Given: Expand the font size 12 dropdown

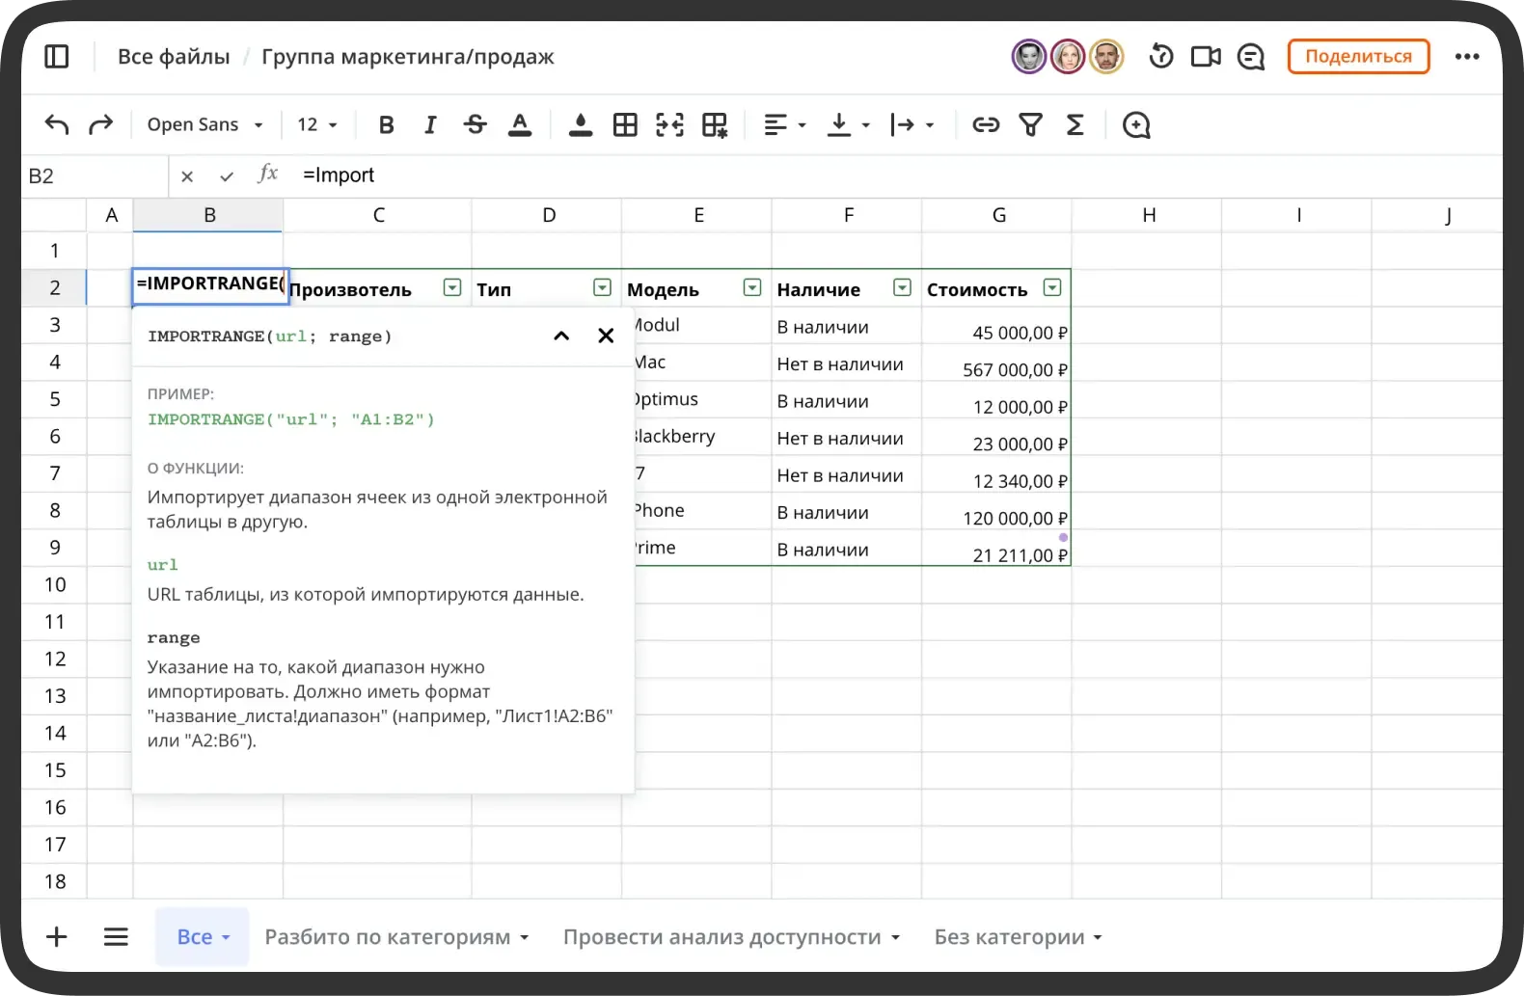Looking at the screenshot, I should point(317,124).
